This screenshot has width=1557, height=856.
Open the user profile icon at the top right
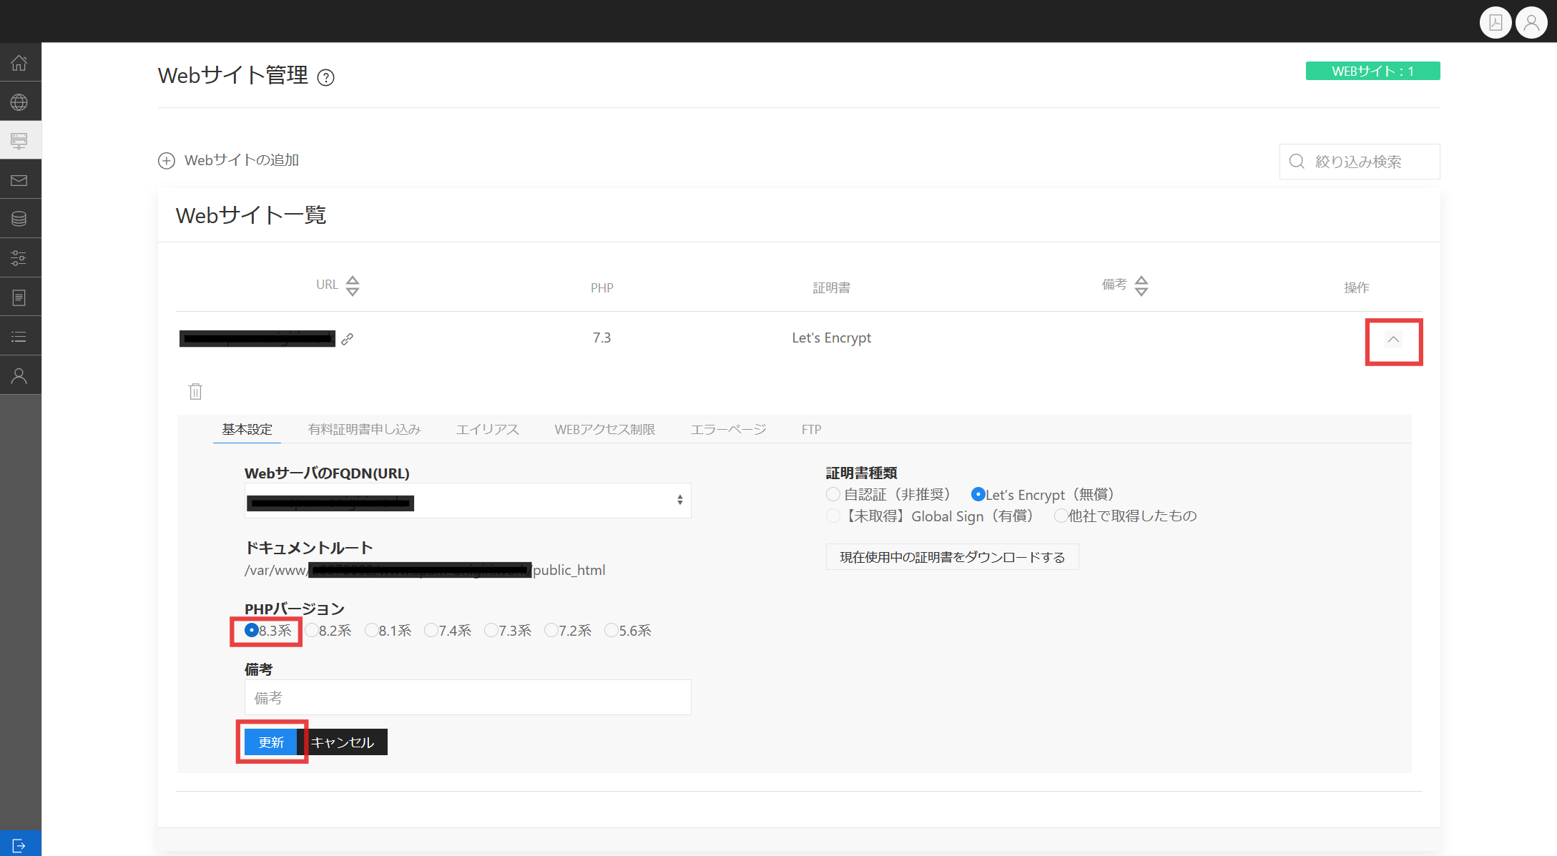coord(1531,23)
